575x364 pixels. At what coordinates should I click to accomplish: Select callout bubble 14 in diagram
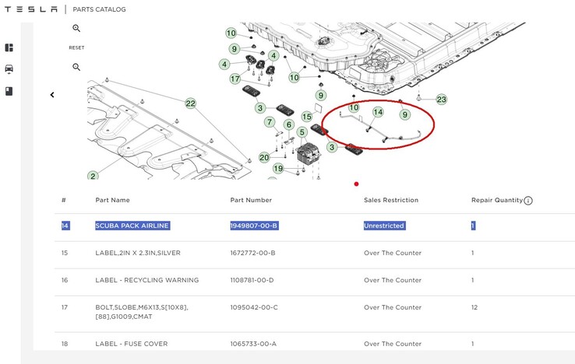[378, 112]
